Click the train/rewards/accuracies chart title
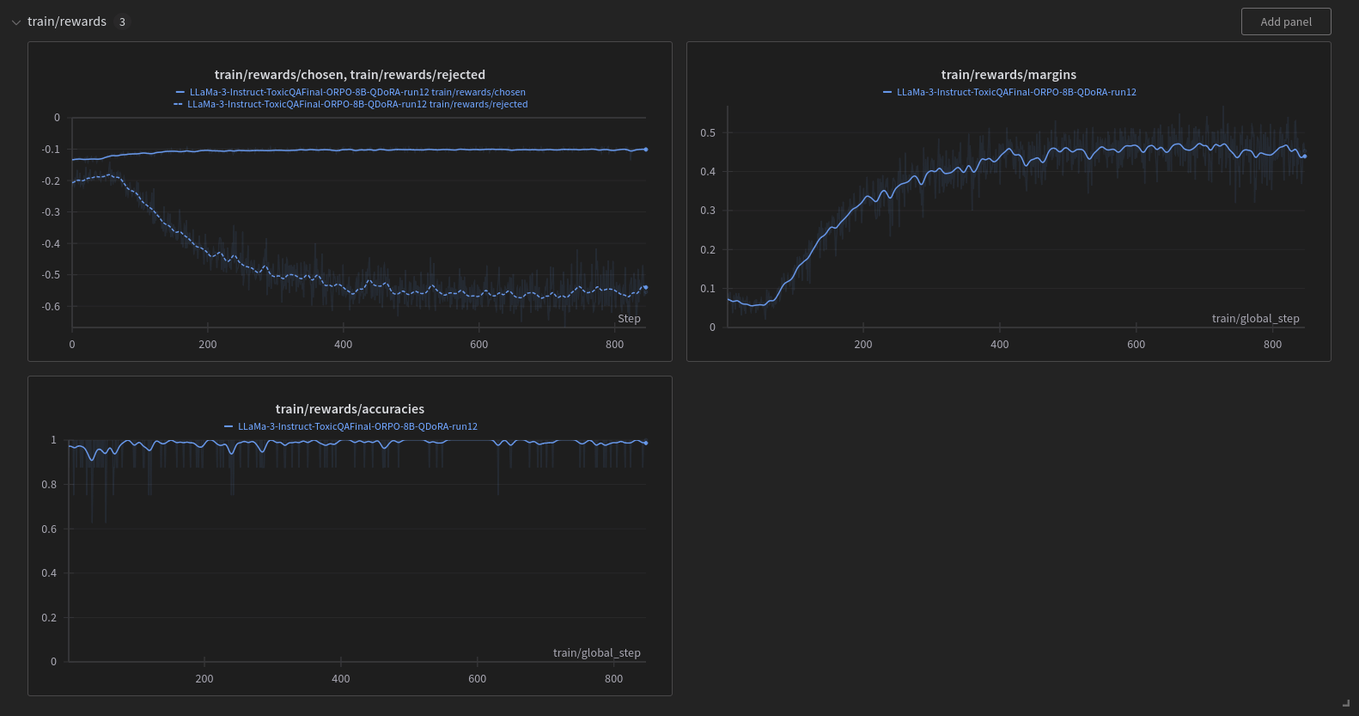1359x716 pixels. tap(350, 409)
